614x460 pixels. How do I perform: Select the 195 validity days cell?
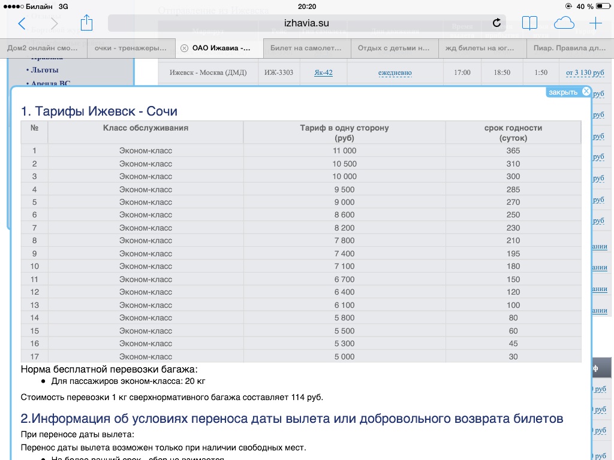pos(513,253)
